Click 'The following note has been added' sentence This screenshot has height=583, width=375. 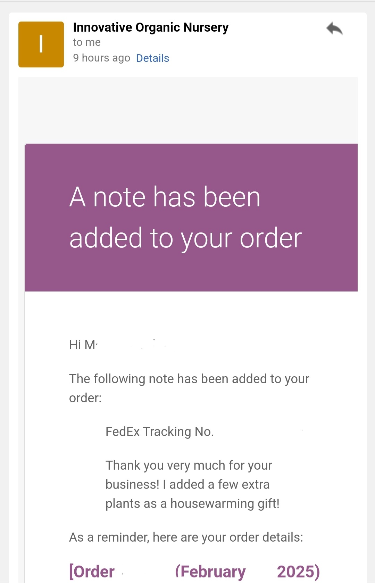point(189,388)
